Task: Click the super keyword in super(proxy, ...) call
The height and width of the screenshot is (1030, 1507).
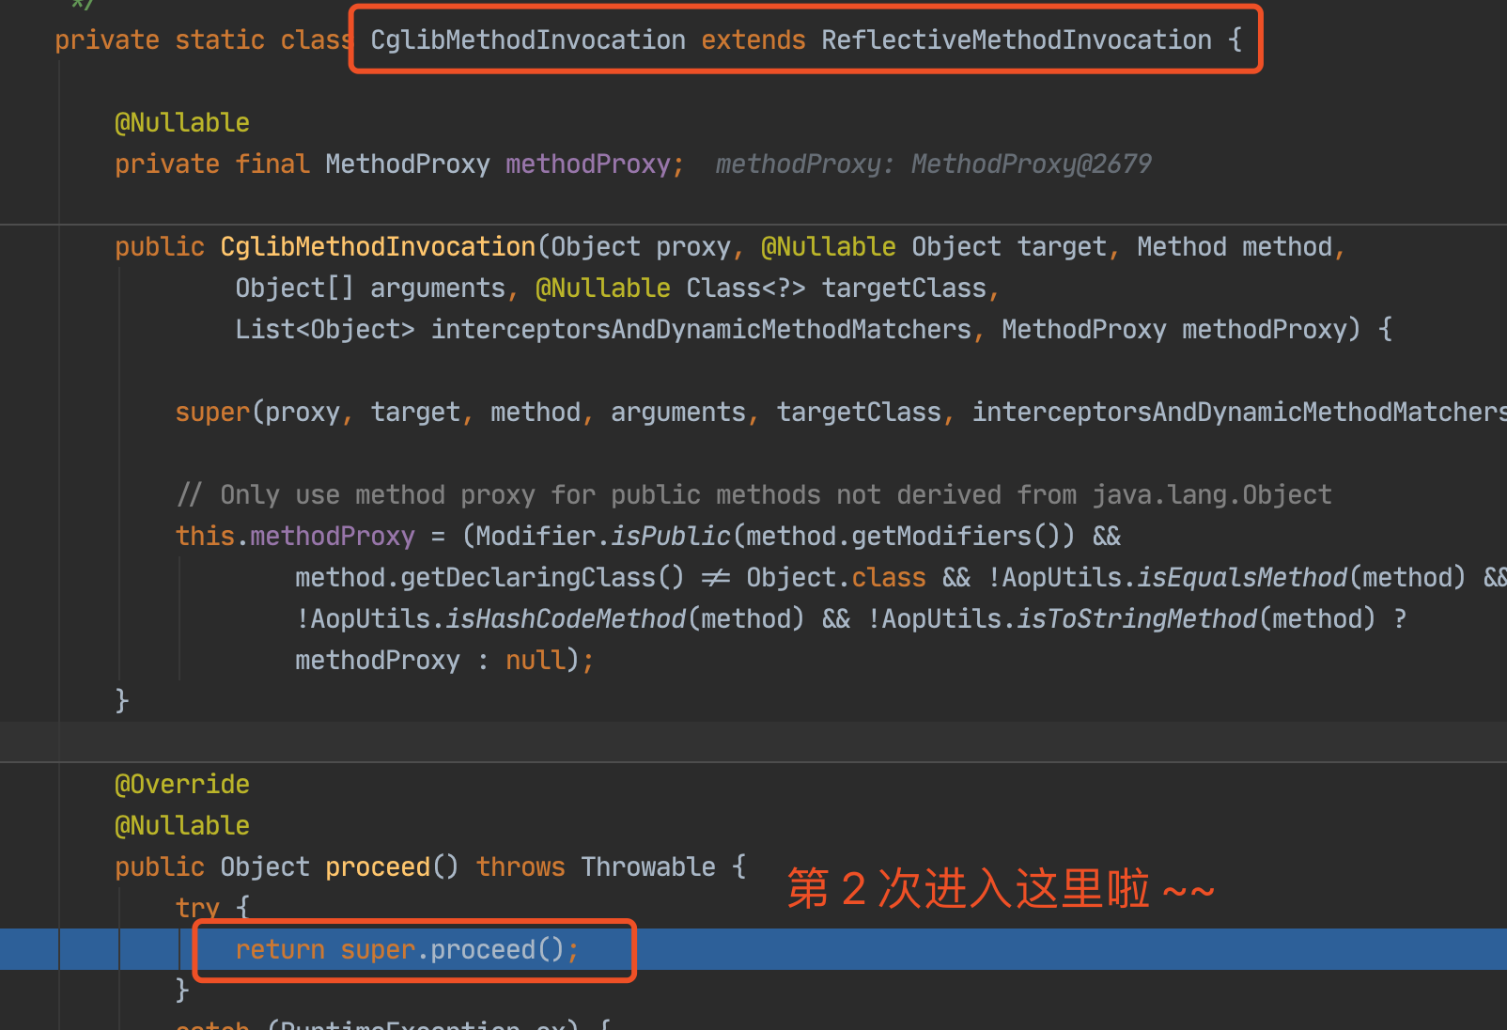Action: 212,412
